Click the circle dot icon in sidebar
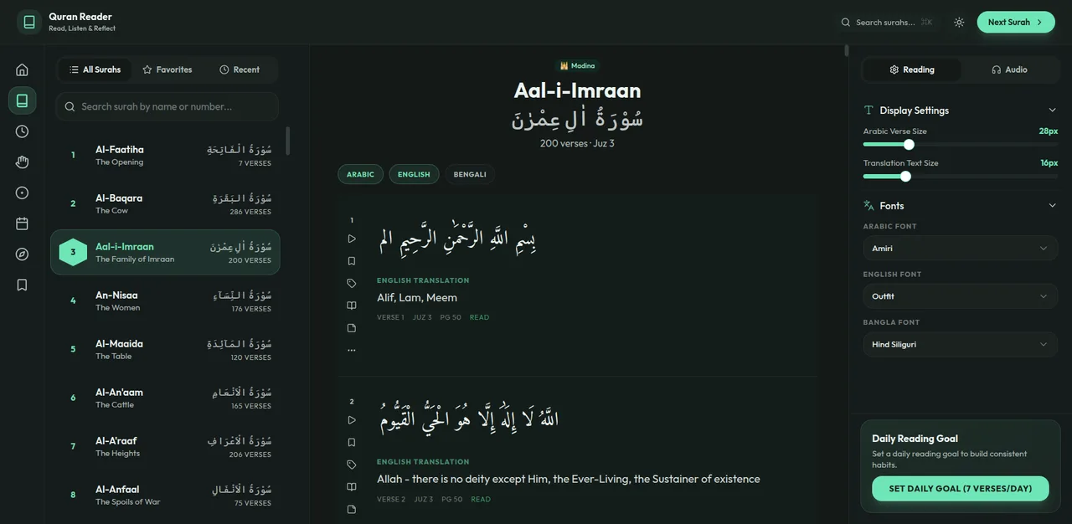The width and height of the screenshot is (1072, 524). (x=22, y=193)
